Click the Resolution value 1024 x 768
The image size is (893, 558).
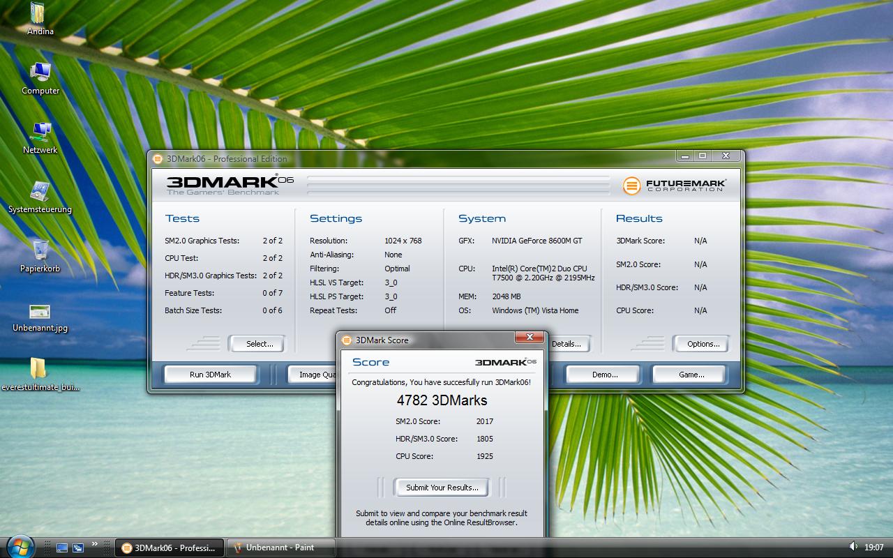403,241
